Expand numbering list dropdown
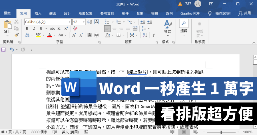The width and height of the screenshot is (257, 135). click(x=124, y=22)
